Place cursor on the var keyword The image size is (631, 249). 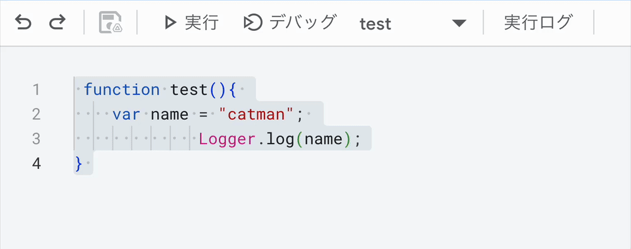coord(126,114)
